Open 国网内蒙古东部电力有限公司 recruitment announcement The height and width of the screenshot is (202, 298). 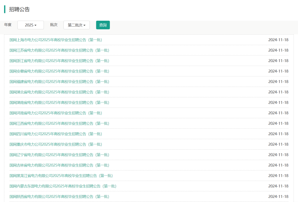pyautogui.click(x=63, y=186)
